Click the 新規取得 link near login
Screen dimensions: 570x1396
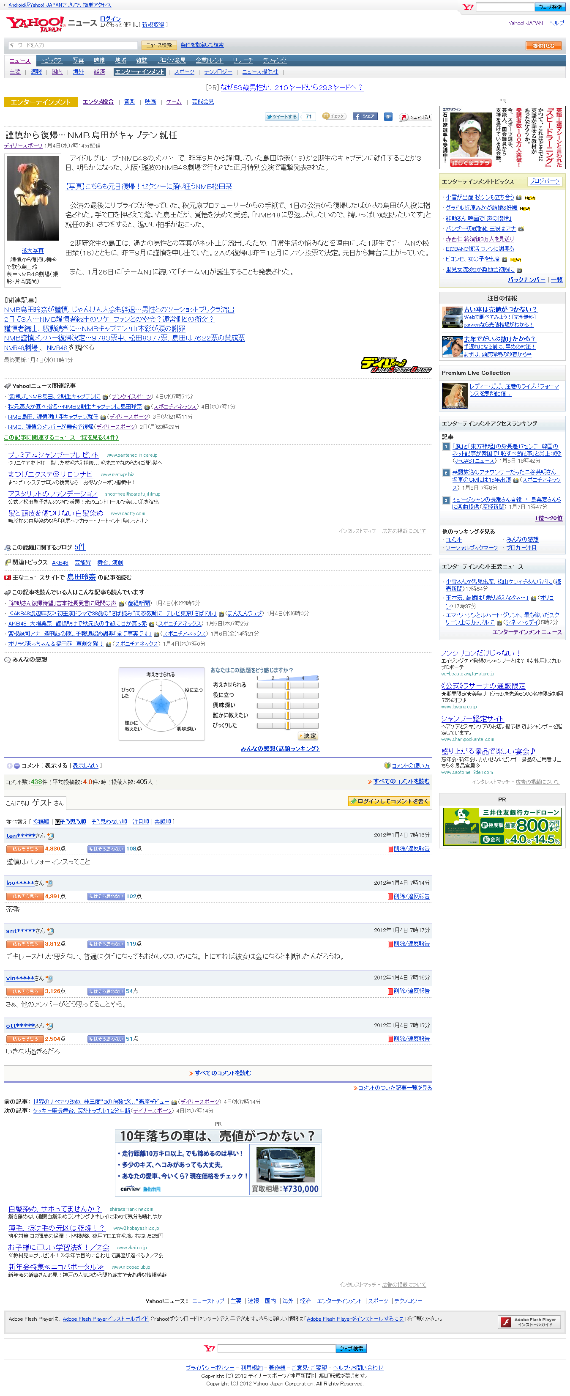[153, 25]
